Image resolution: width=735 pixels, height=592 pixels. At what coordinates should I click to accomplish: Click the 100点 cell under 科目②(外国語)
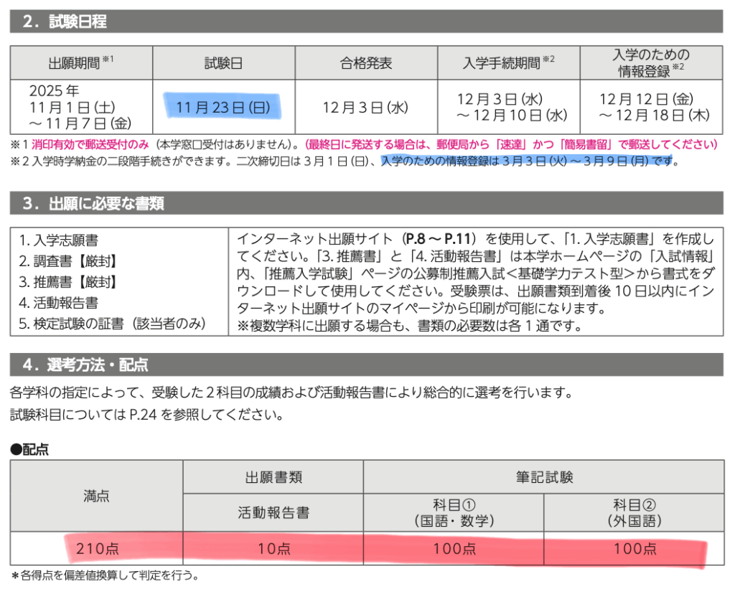[x=634, y=549]
